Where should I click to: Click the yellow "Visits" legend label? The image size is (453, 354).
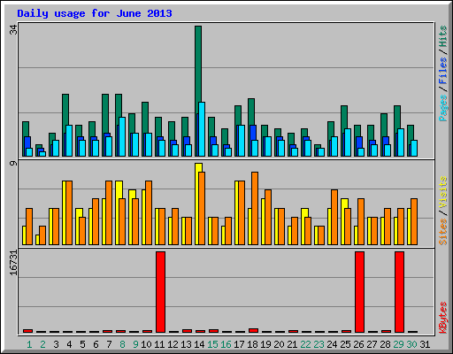(443, 193)
